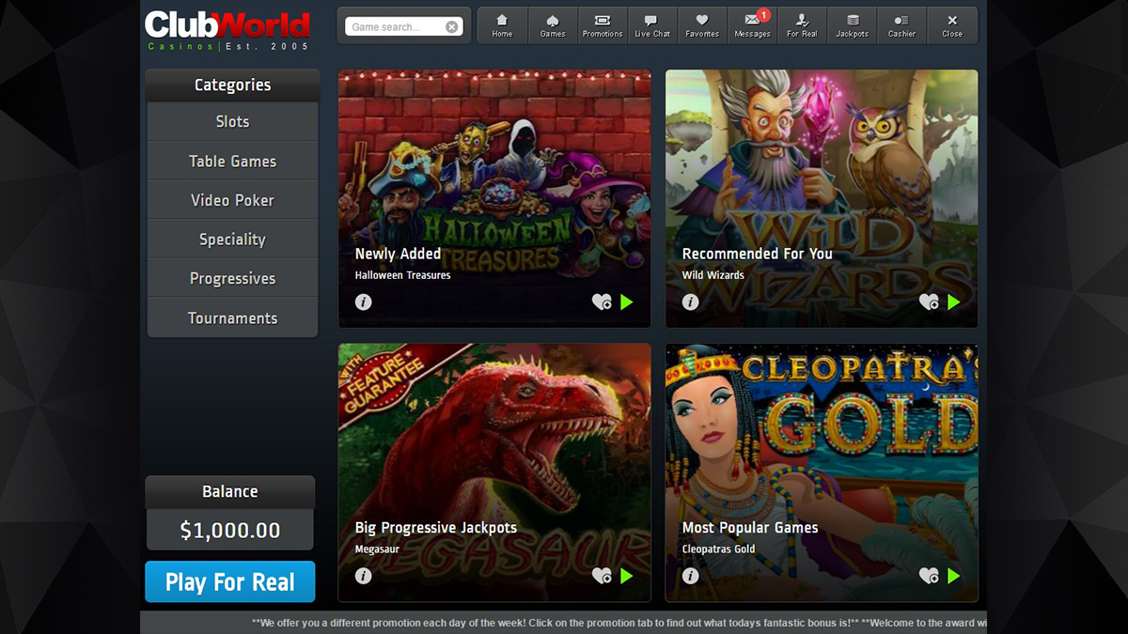The width and height of the screenshot is (1128, 634).
Task: Click the Big Progressive Jackpots heading
Action: click(x=436, y=528)
